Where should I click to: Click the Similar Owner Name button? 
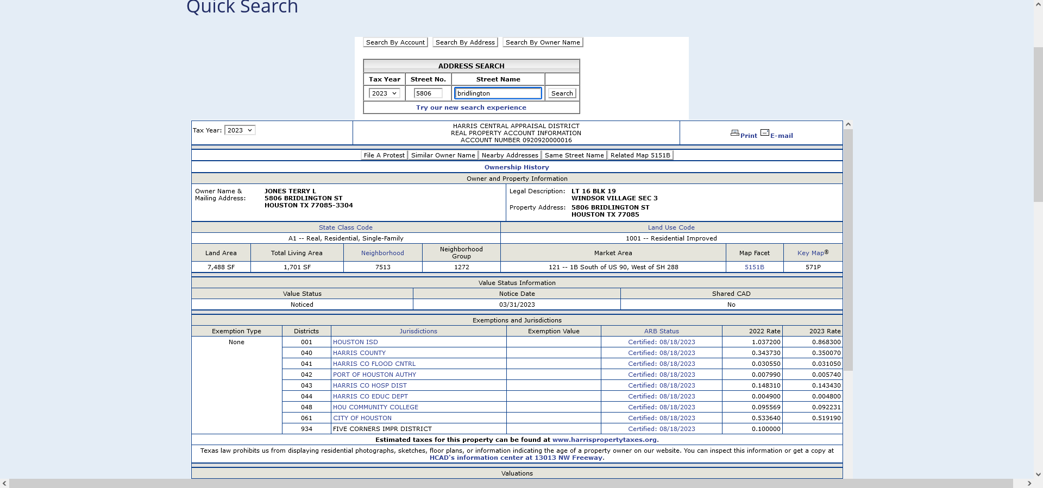coord(443,155)
